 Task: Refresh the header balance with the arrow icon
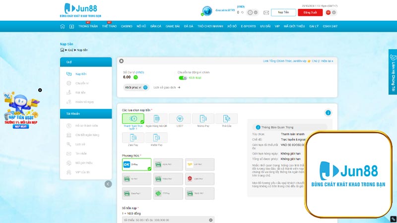pyautogui.click(x=242, y=12)
